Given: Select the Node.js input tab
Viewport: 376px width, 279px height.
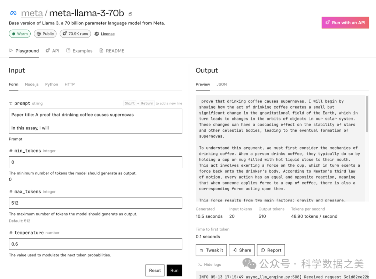Looking at the screenshot, I should point(32,84).
